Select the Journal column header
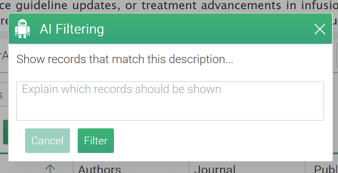 click(x=214, y=169)
